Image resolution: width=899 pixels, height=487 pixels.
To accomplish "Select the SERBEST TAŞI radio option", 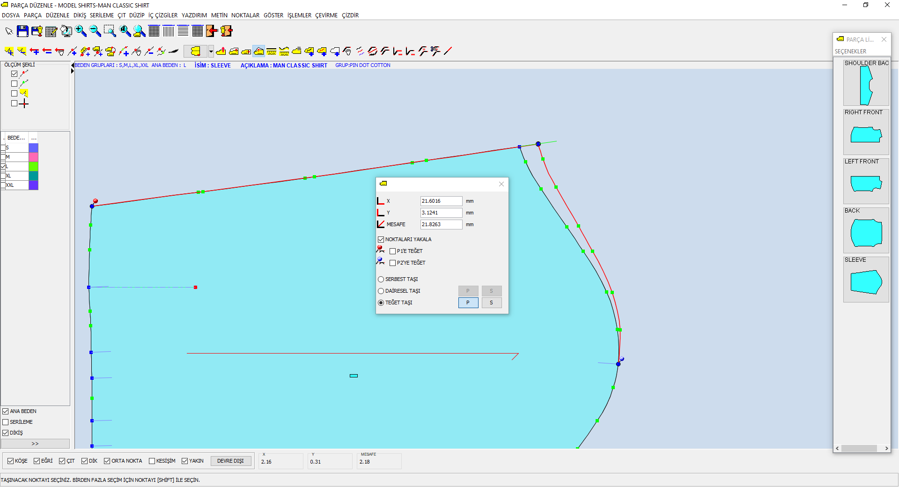I will click(x=381, y=280).
